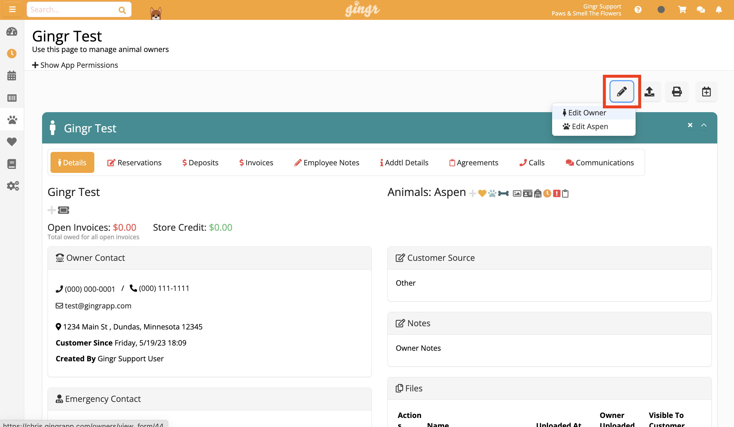Click the pencil edit dropdown button
Viewport: 734px width, 427px height.
[622, 91]
